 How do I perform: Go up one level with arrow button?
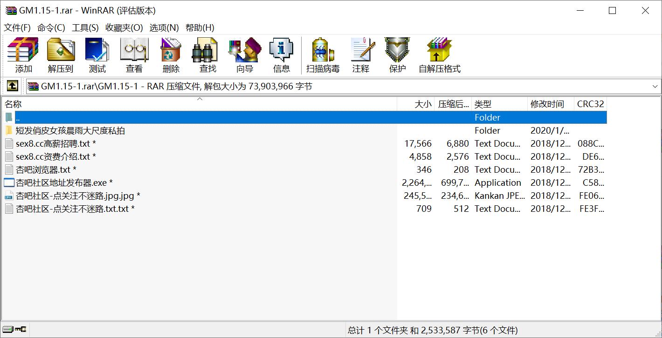click(x=12, y=86)
